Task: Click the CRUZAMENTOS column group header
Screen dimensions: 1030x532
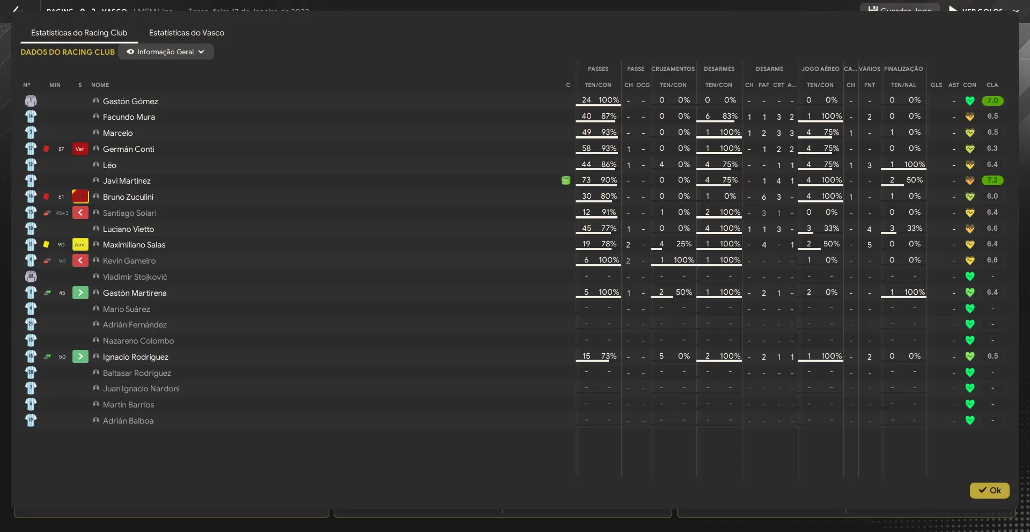Action: 673,69
